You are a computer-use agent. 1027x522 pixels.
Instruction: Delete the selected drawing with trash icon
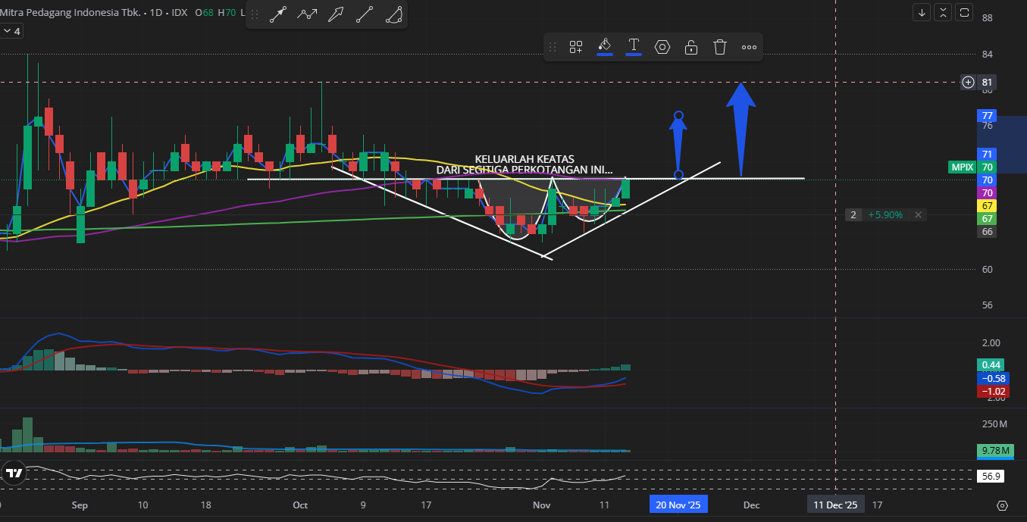click(720, 47)
